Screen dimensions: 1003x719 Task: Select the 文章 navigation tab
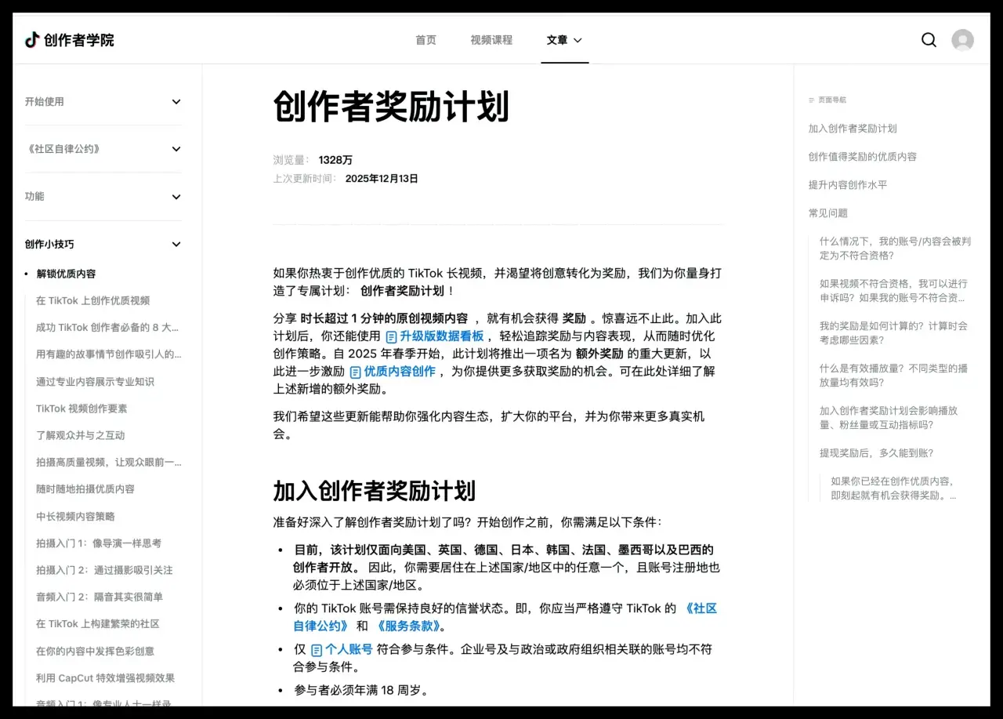pos(557,40)
